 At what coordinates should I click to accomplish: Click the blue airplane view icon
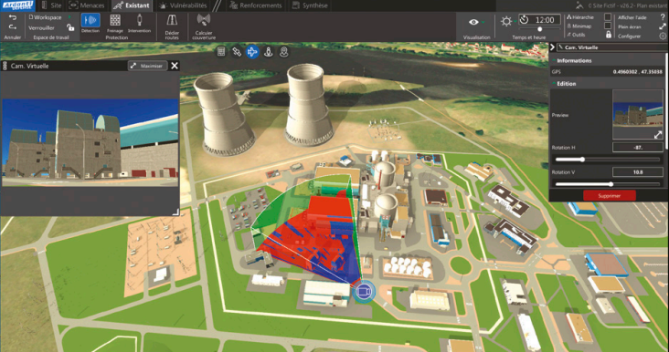coord(252,52)
